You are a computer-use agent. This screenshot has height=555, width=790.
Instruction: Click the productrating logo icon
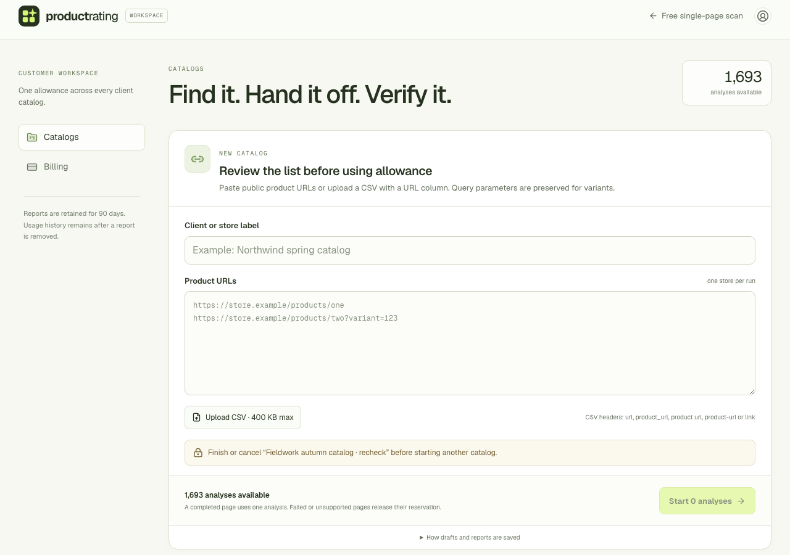(x=29, y=16)
